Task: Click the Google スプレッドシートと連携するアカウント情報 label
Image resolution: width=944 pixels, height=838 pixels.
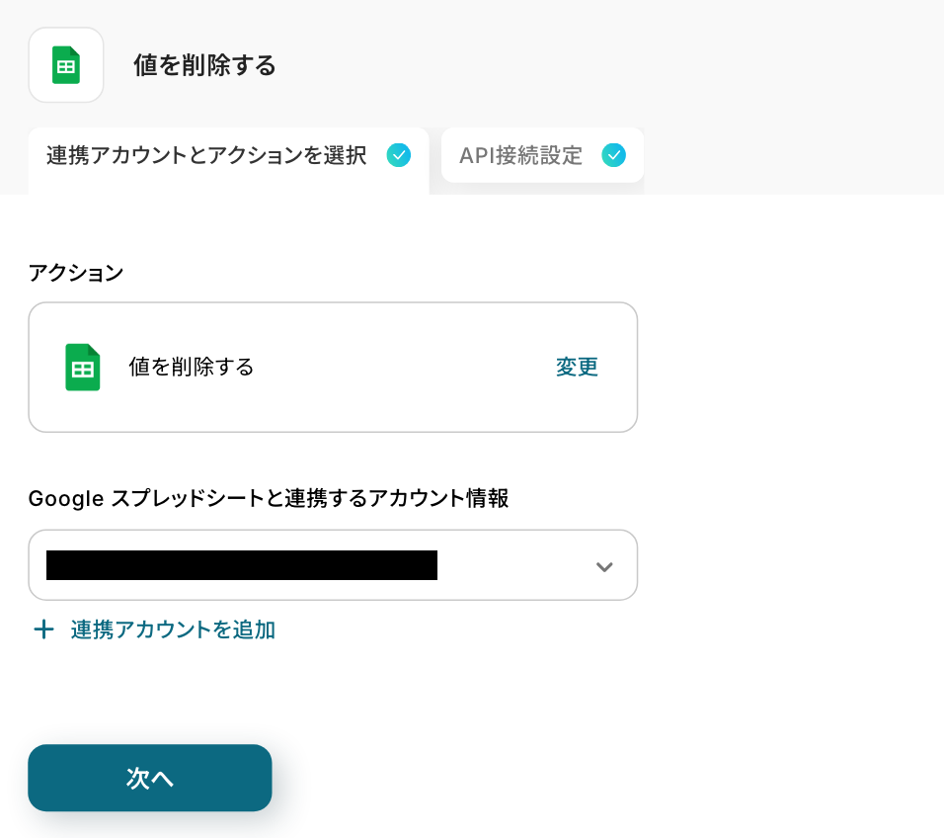Action: [269, 499]
